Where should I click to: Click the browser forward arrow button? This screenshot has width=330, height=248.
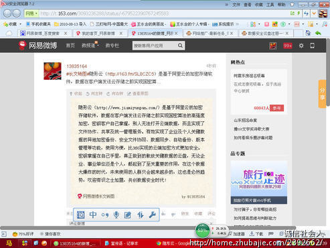17,13
